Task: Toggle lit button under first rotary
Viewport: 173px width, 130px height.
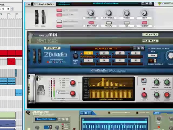Action: (91, 23)
